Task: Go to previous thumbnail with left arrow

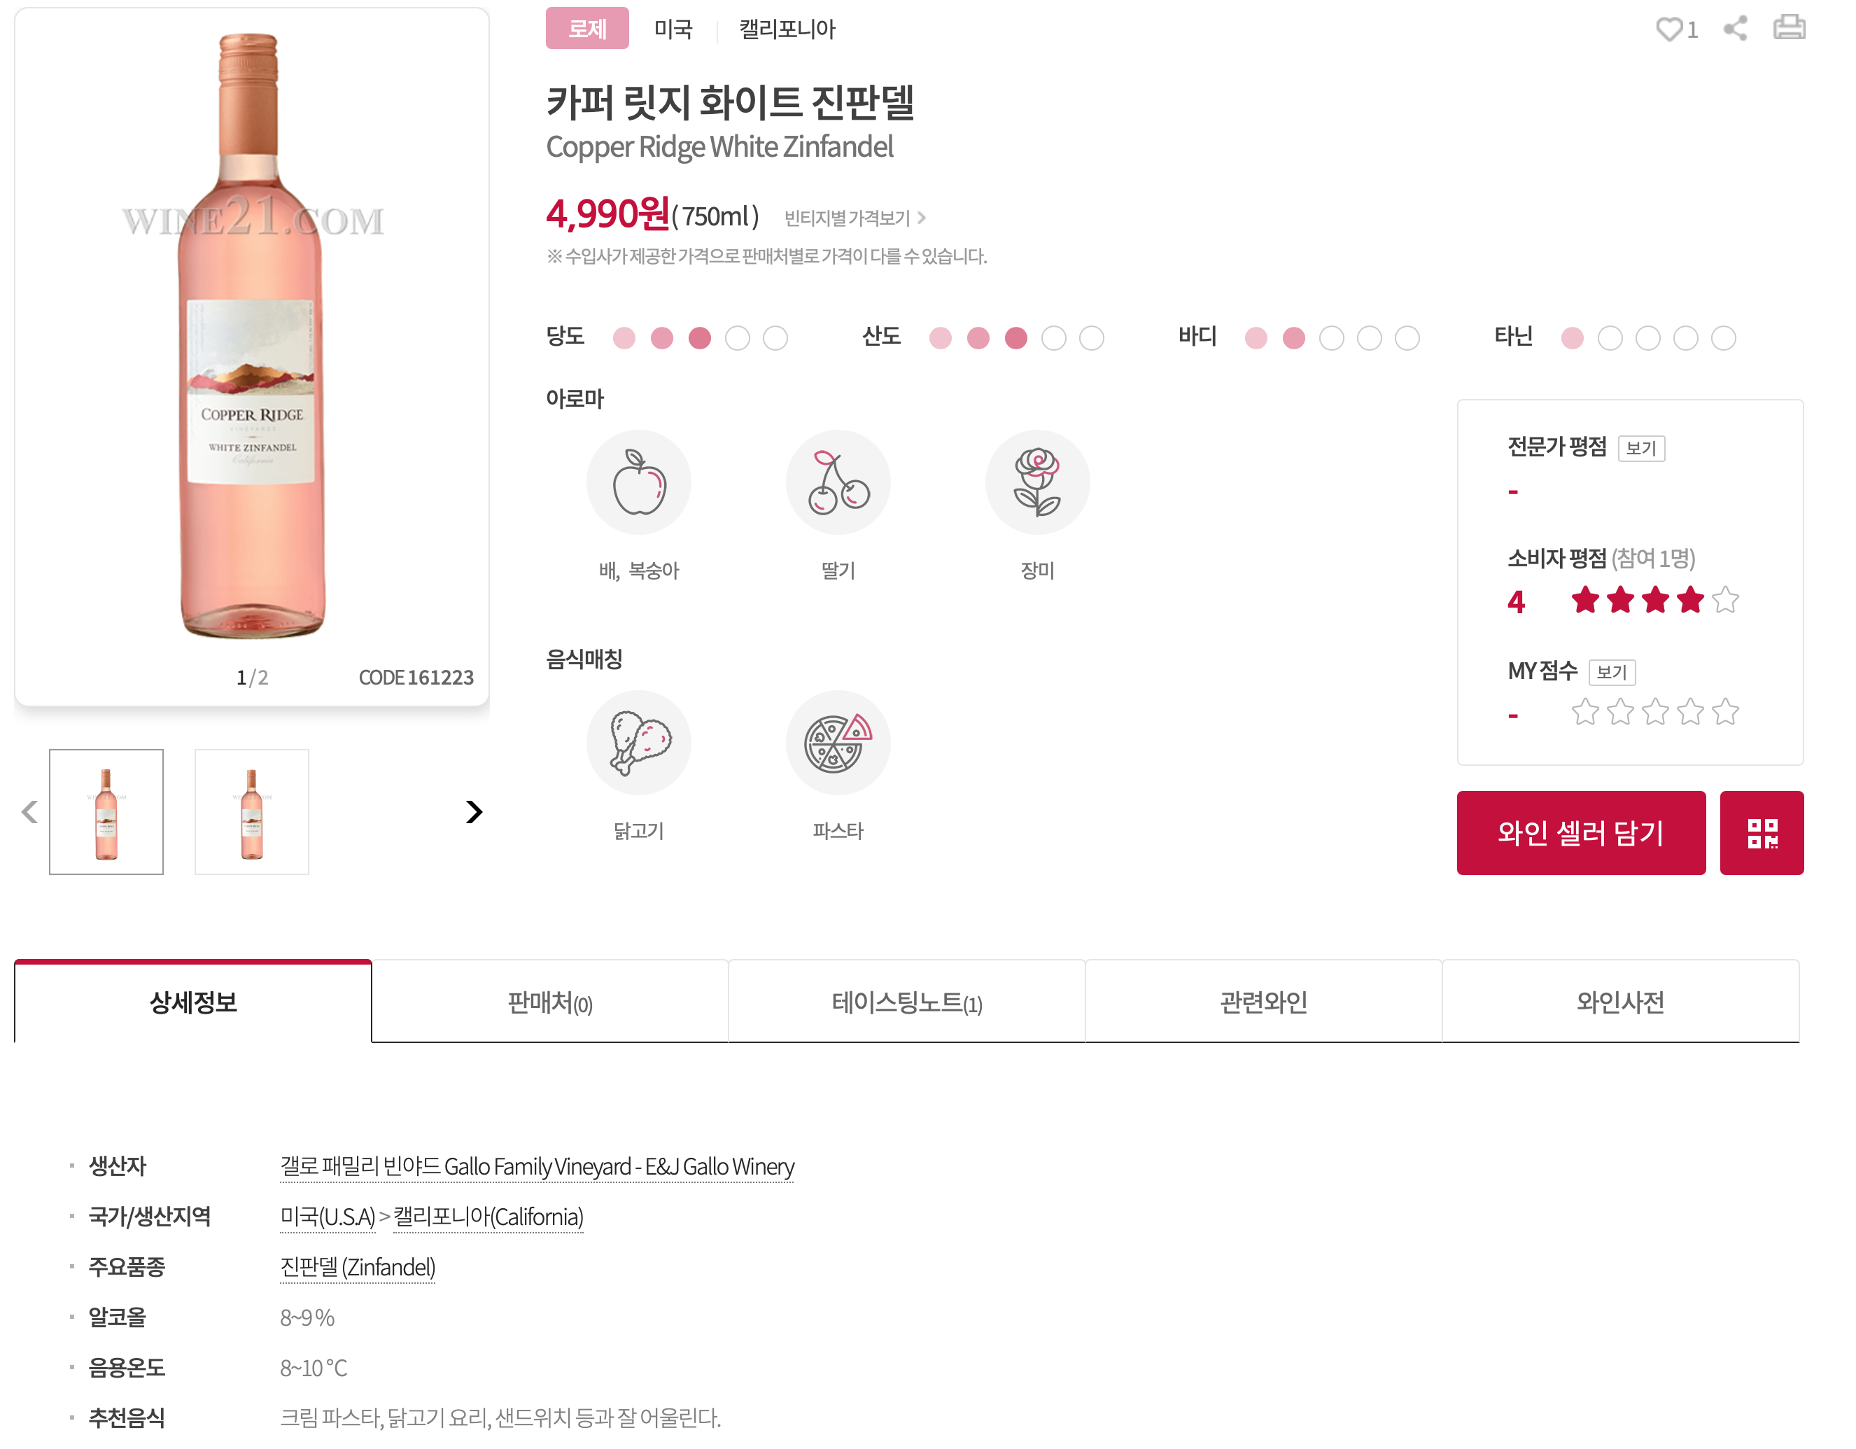Action: point(29,811)
